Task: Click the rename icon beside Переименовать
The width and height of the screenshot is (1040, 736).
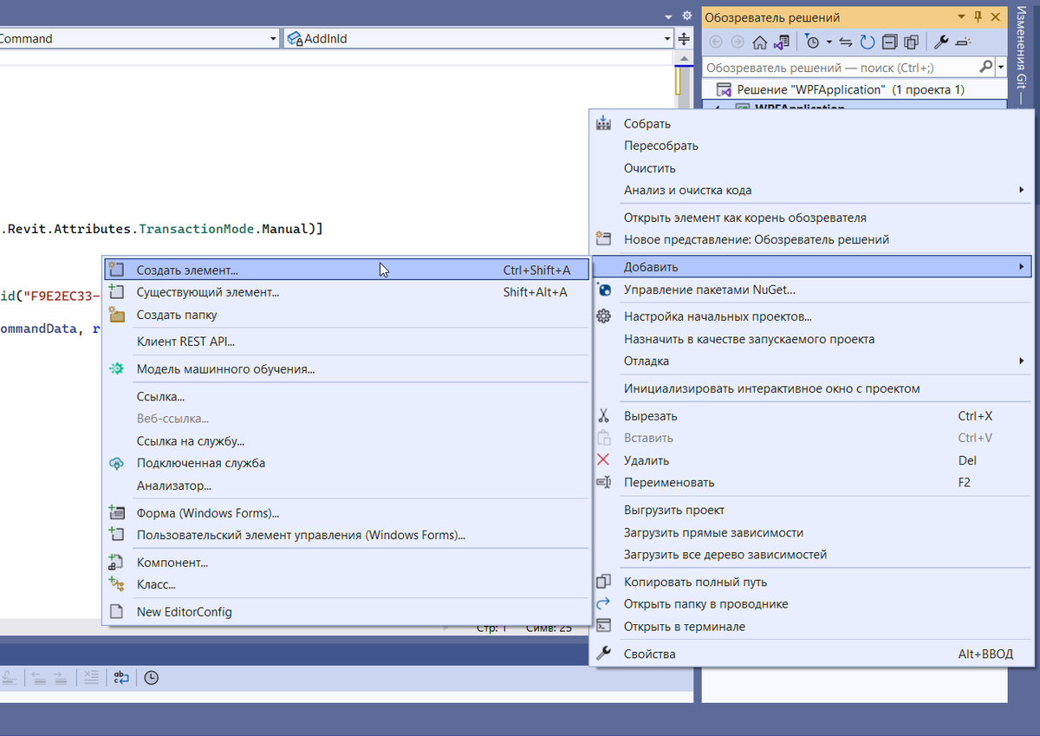Action: click(603, 482)
